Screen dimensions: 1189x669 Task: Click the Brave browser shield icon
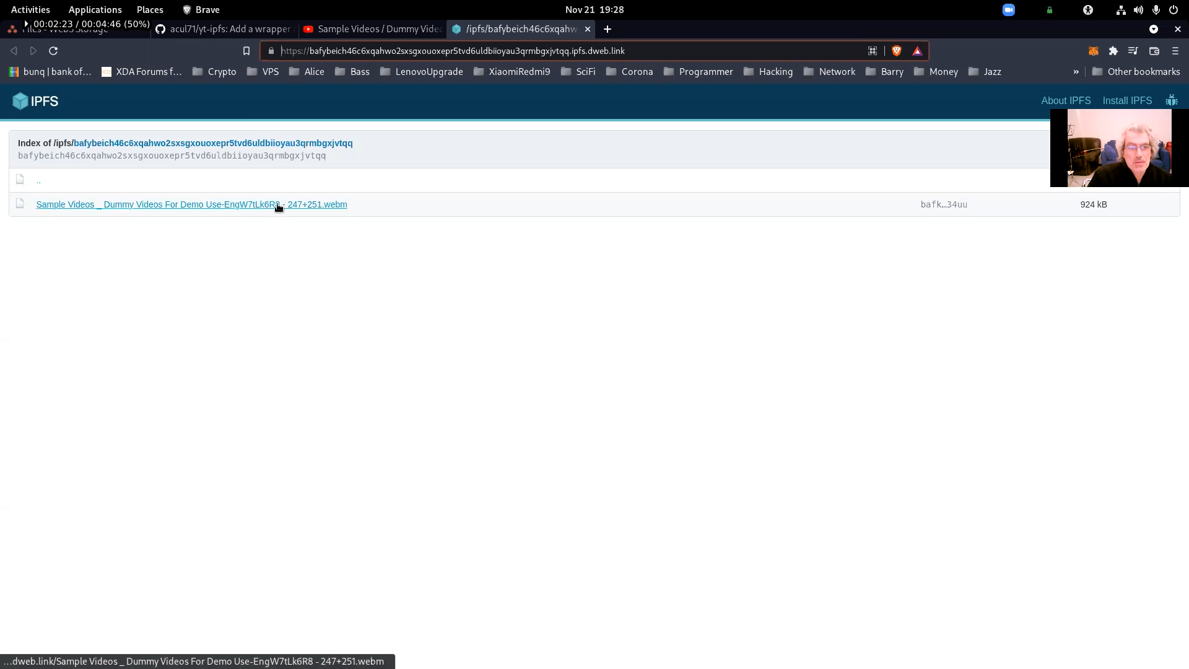point(896,51)
